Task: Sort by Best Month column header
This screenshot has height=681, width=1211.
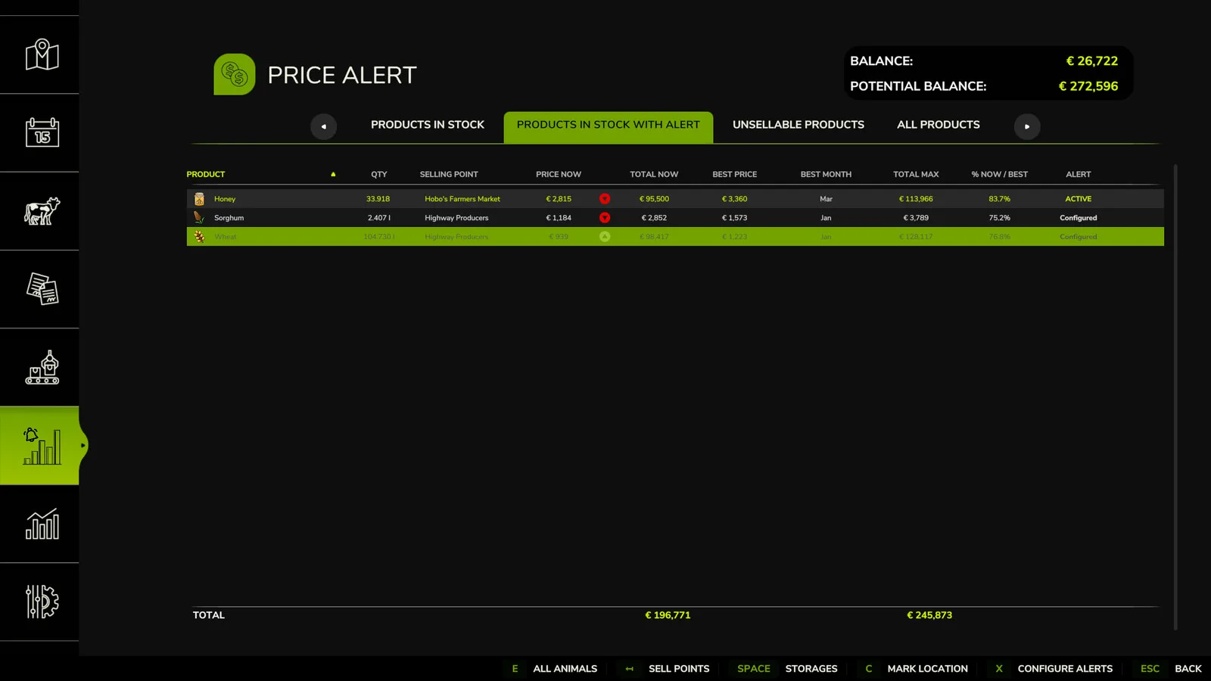Action: pyautogui.click(x=826, y=174)
